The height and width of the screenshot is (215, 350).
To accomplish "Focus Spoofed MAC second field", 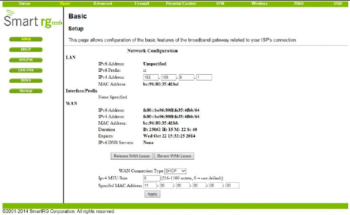I will tap(167, 186).
